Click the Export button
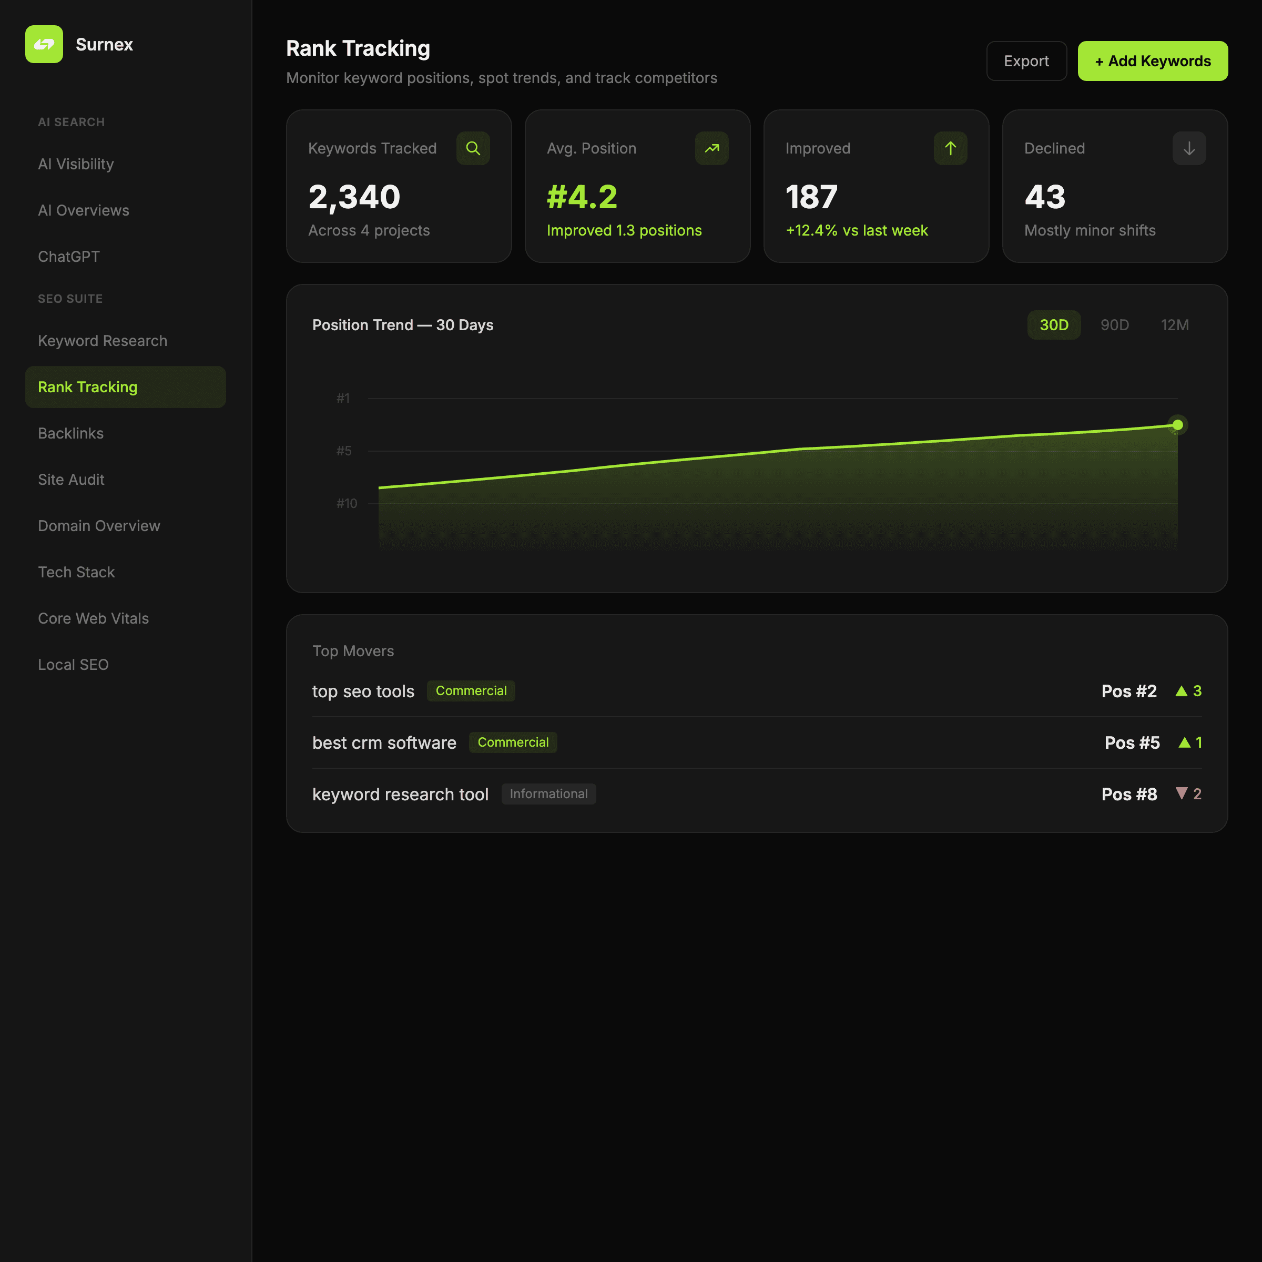The image size is (1262, 1262). point(1026,61)
